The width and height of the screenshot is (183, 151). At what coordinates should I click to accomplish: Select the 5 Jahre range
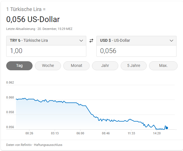coord(134,65)
